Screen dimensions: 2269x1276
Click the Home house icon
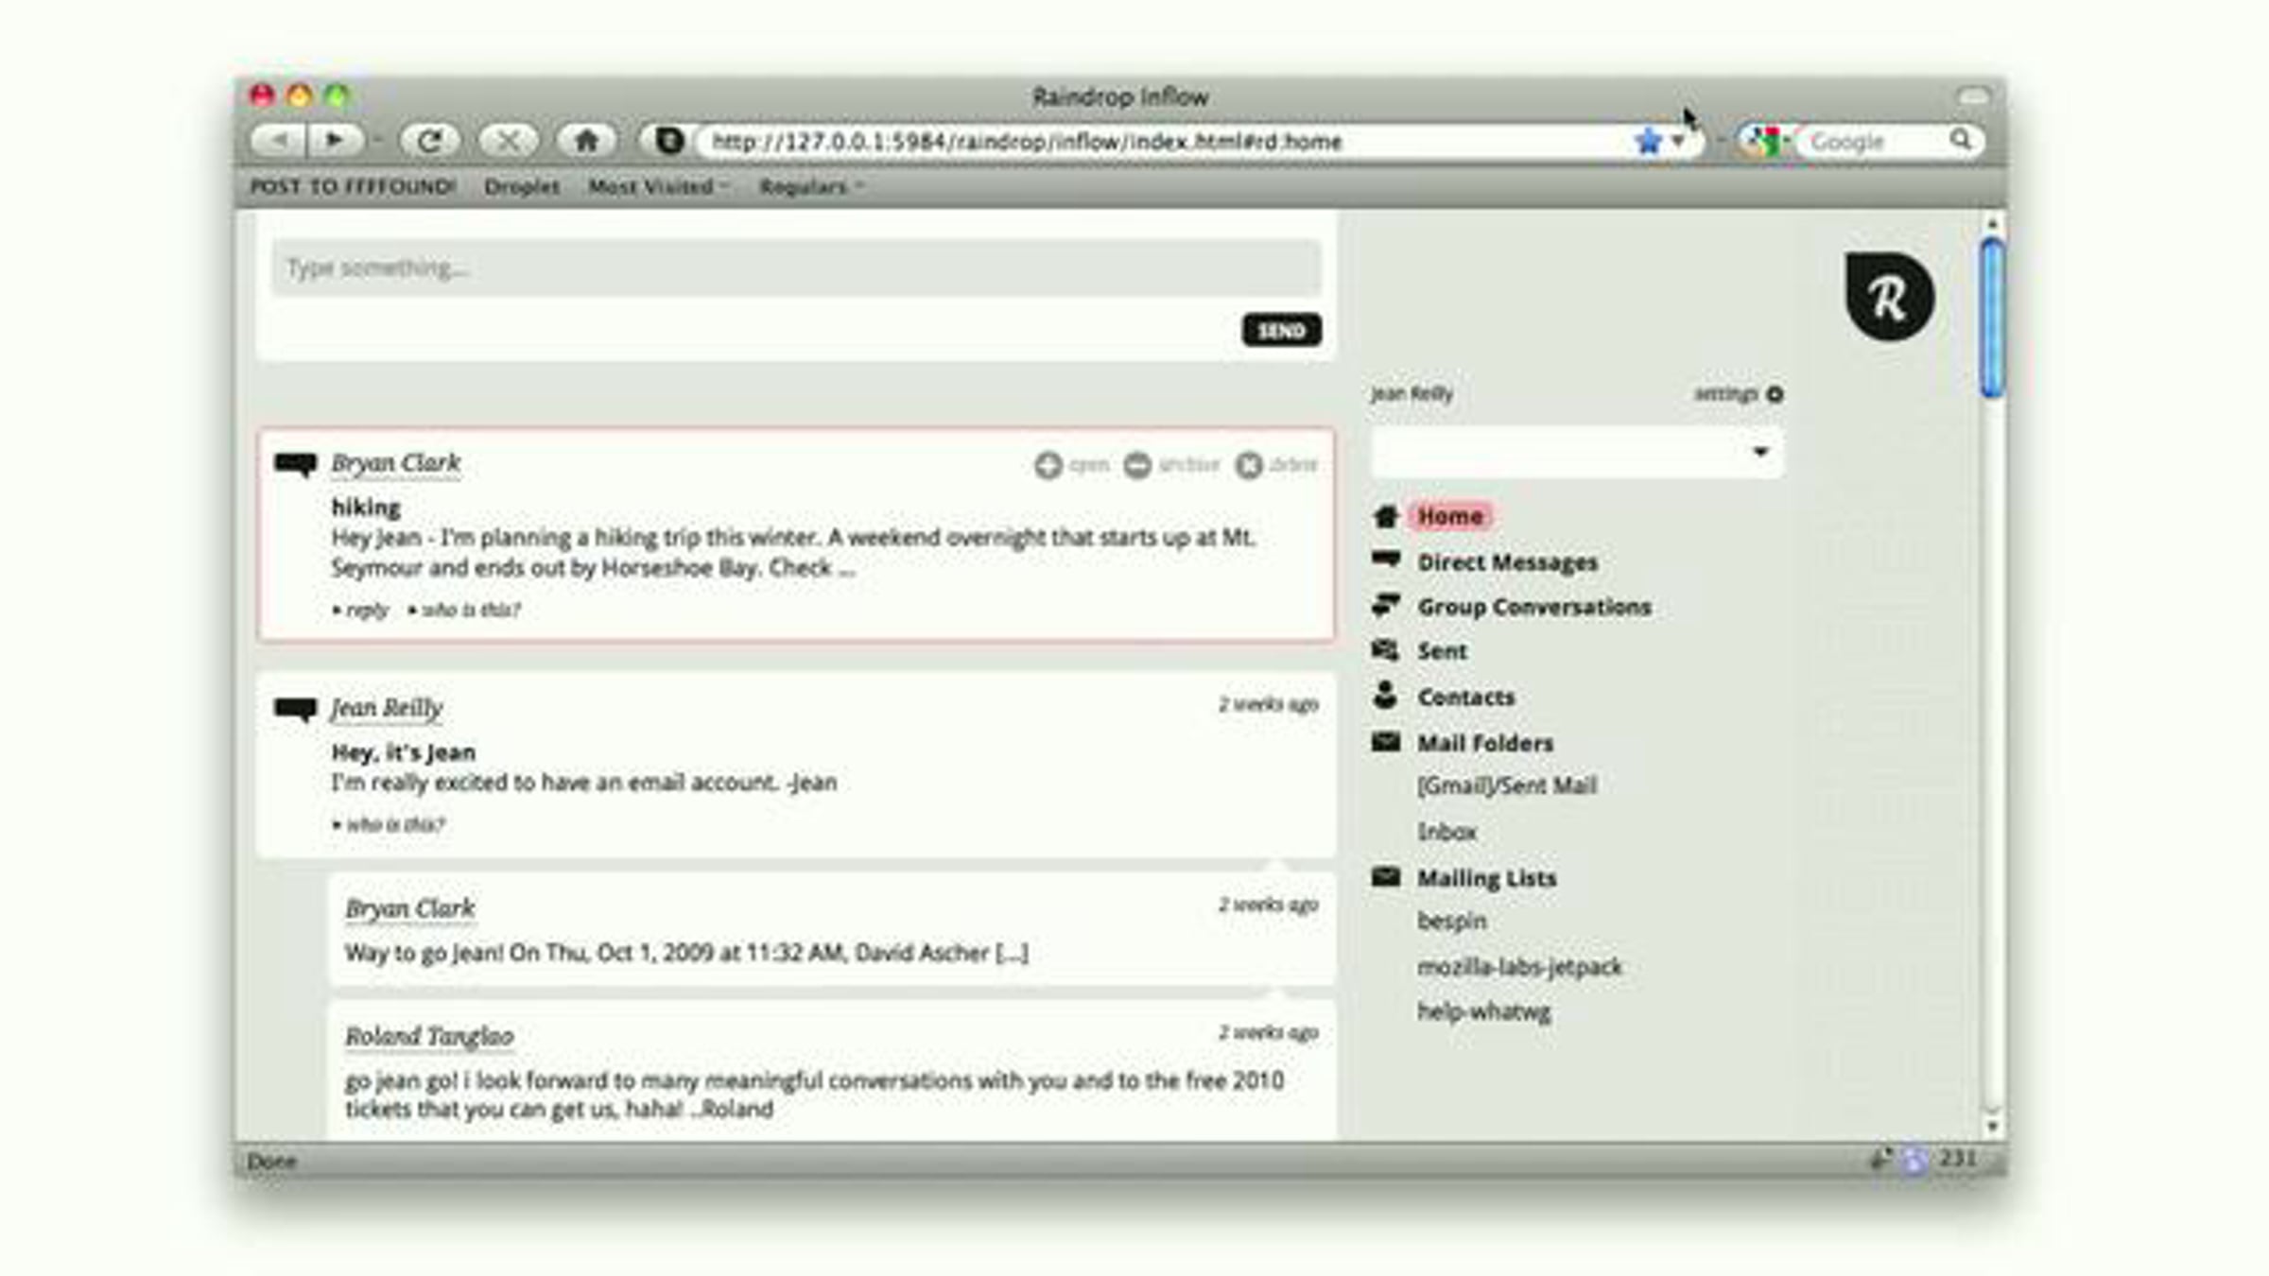[x=1386, y=516]
